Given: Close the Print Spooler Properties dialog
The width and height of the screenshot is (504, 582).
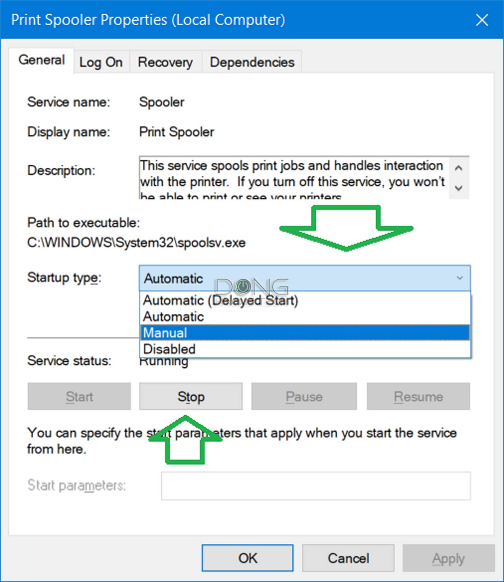Looking at the screenshot, I should pyautogui.click(x=482, y=20).
